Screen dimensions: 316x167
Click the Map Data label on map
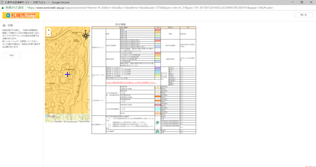(58, 121)
